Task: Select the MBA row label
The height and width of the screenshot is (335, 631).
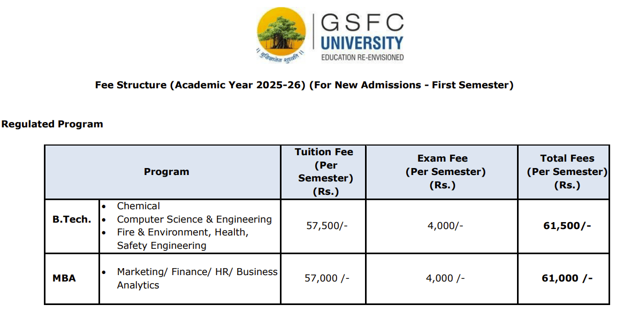Action: [x=64, y=278]
